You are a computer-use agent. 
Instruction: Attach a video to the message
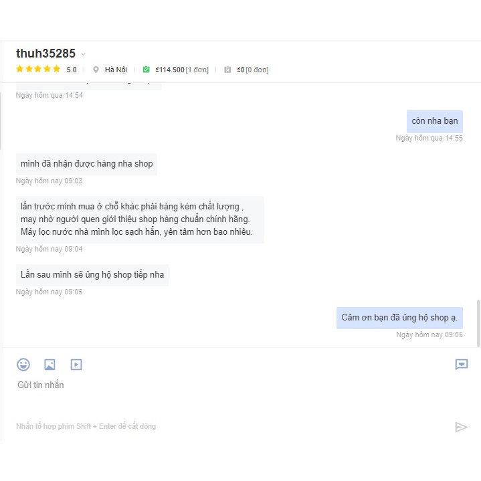76,365
